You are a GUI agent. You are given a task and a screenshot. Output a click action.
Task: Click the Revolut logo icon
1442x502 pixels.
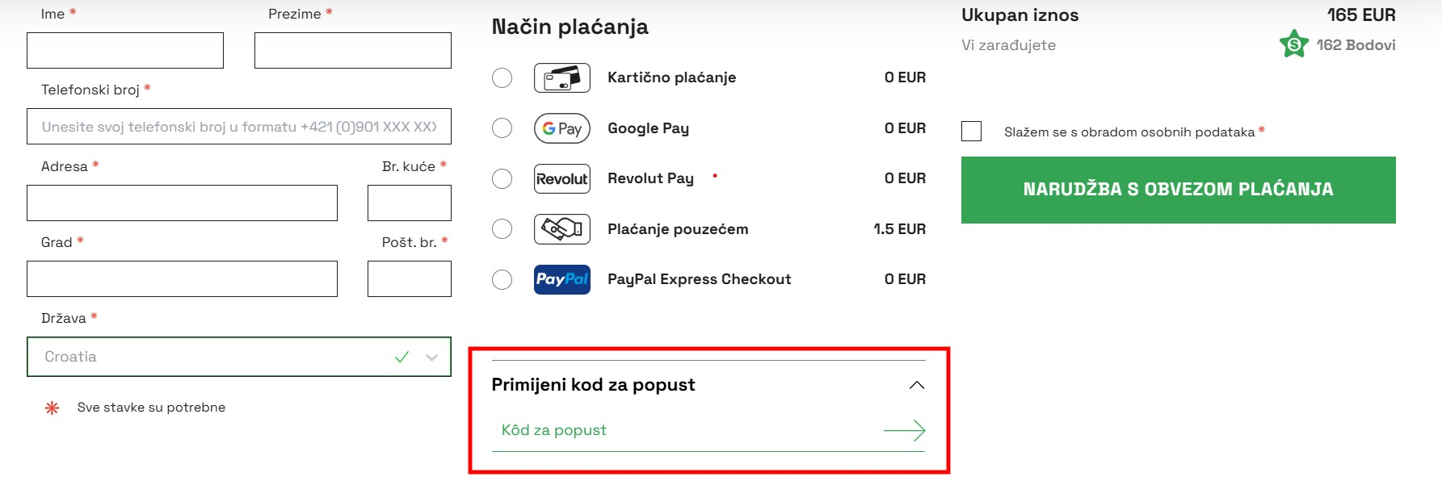(x=561, y=179)
